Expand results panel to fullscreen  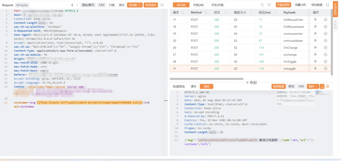pos(327,5)
